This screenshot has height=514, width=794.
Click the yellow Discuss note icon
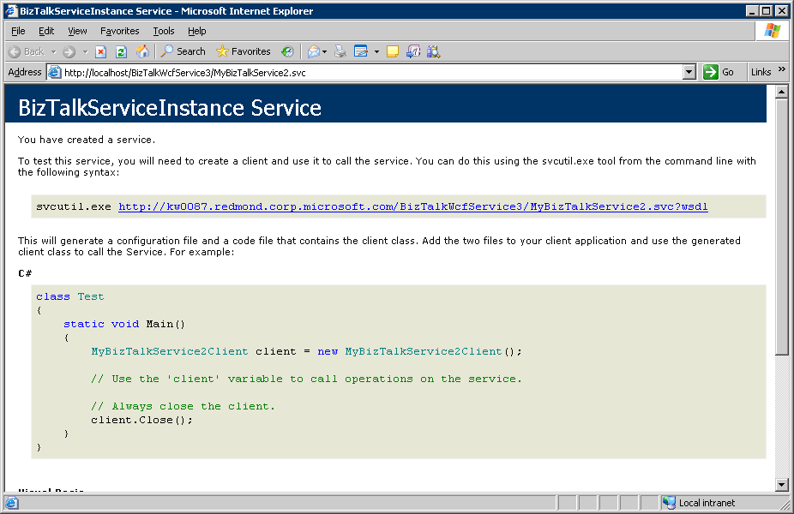(x=393, y=51)
